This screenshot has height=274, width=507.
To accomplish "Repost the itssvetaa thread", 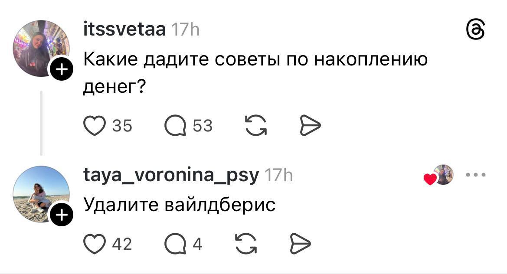I will click(255, 126).
